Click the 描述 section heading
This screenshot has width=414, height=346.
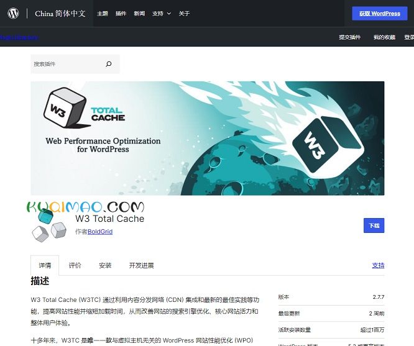tap(40, 281)
